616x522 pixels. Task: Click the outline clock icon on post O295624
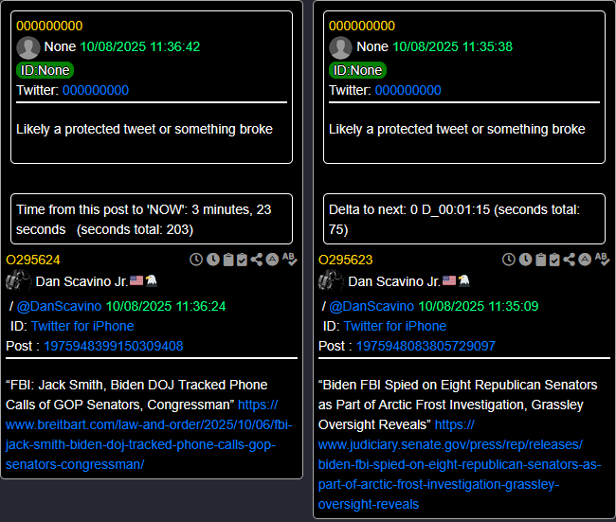(x=196, y=260)
